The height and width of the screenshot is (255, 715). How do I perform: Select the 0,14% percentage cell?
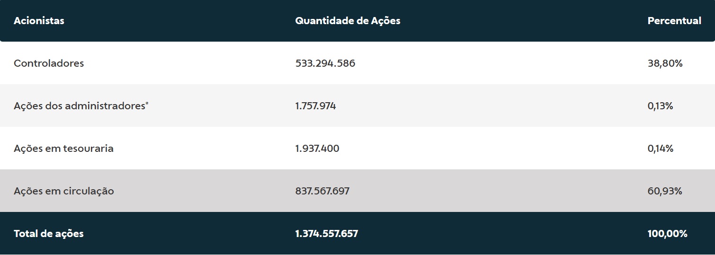point(660,149)
